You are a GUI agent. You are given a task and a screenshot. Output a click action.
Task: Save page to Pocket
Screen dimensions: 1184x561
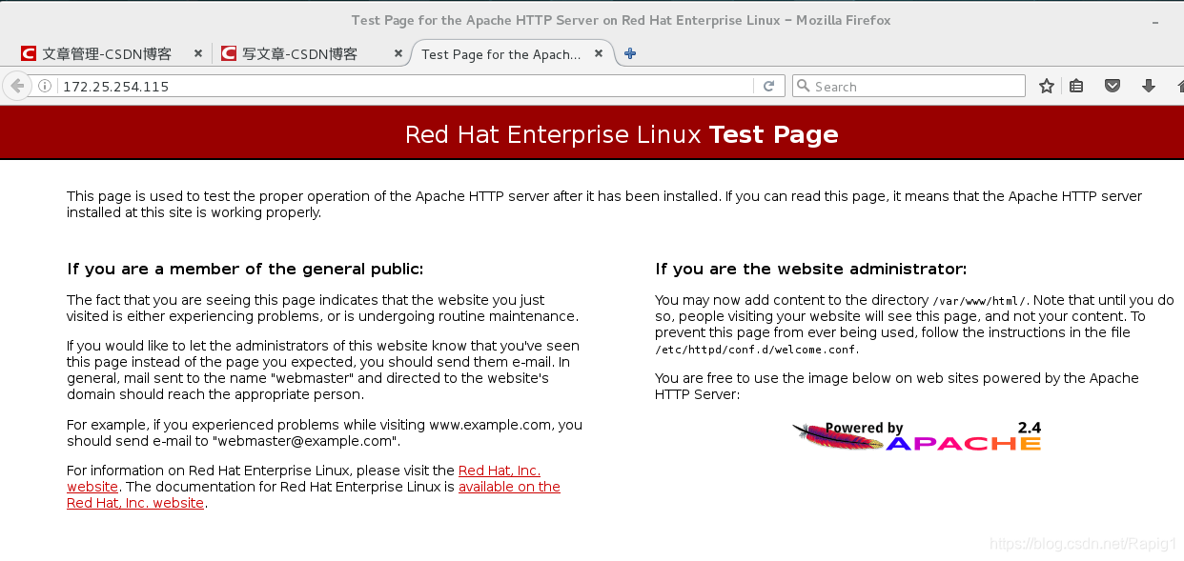pyautogui.click(x=1112, y=86)
